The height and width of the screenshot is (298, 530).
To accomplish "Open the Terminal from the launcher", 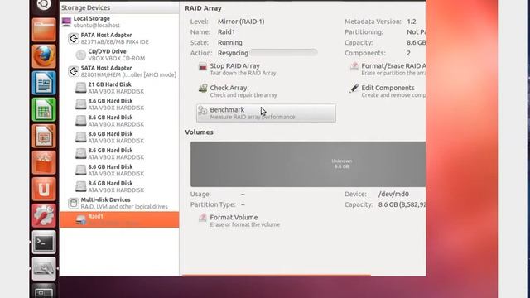I will coord(44,242).
